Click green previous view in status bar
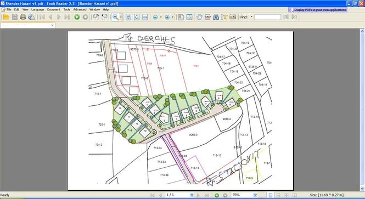Screen dimensions: 365x199 point(217,195)
